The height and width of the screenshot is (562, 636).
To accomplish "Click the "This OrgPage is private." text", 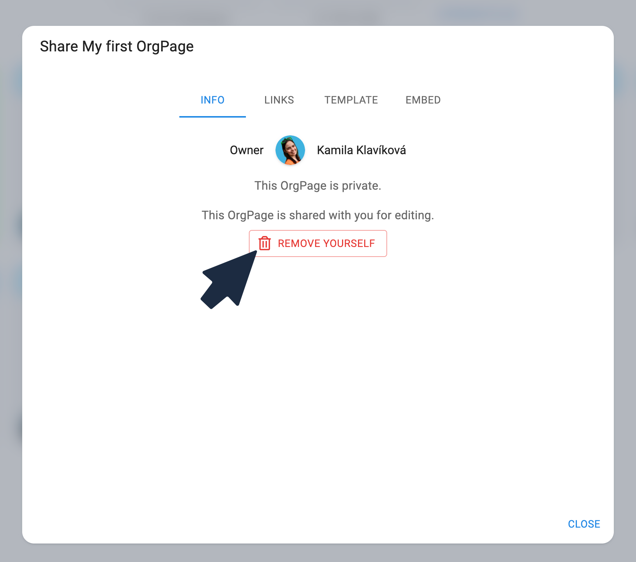I will tap(318, 186).
